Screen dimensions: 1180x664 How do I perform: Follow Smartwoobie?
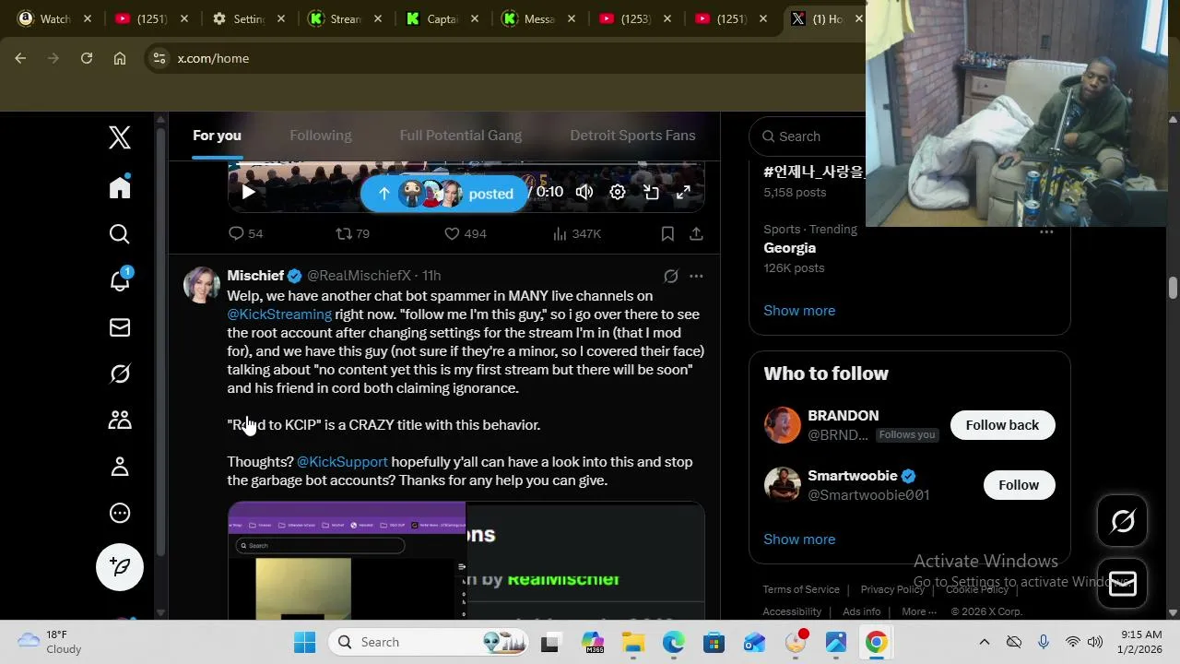tap(1019, 485)
